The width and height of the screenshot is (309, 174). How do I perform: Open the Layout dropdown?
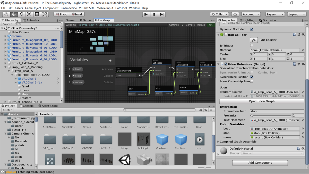tap(297, 14)
